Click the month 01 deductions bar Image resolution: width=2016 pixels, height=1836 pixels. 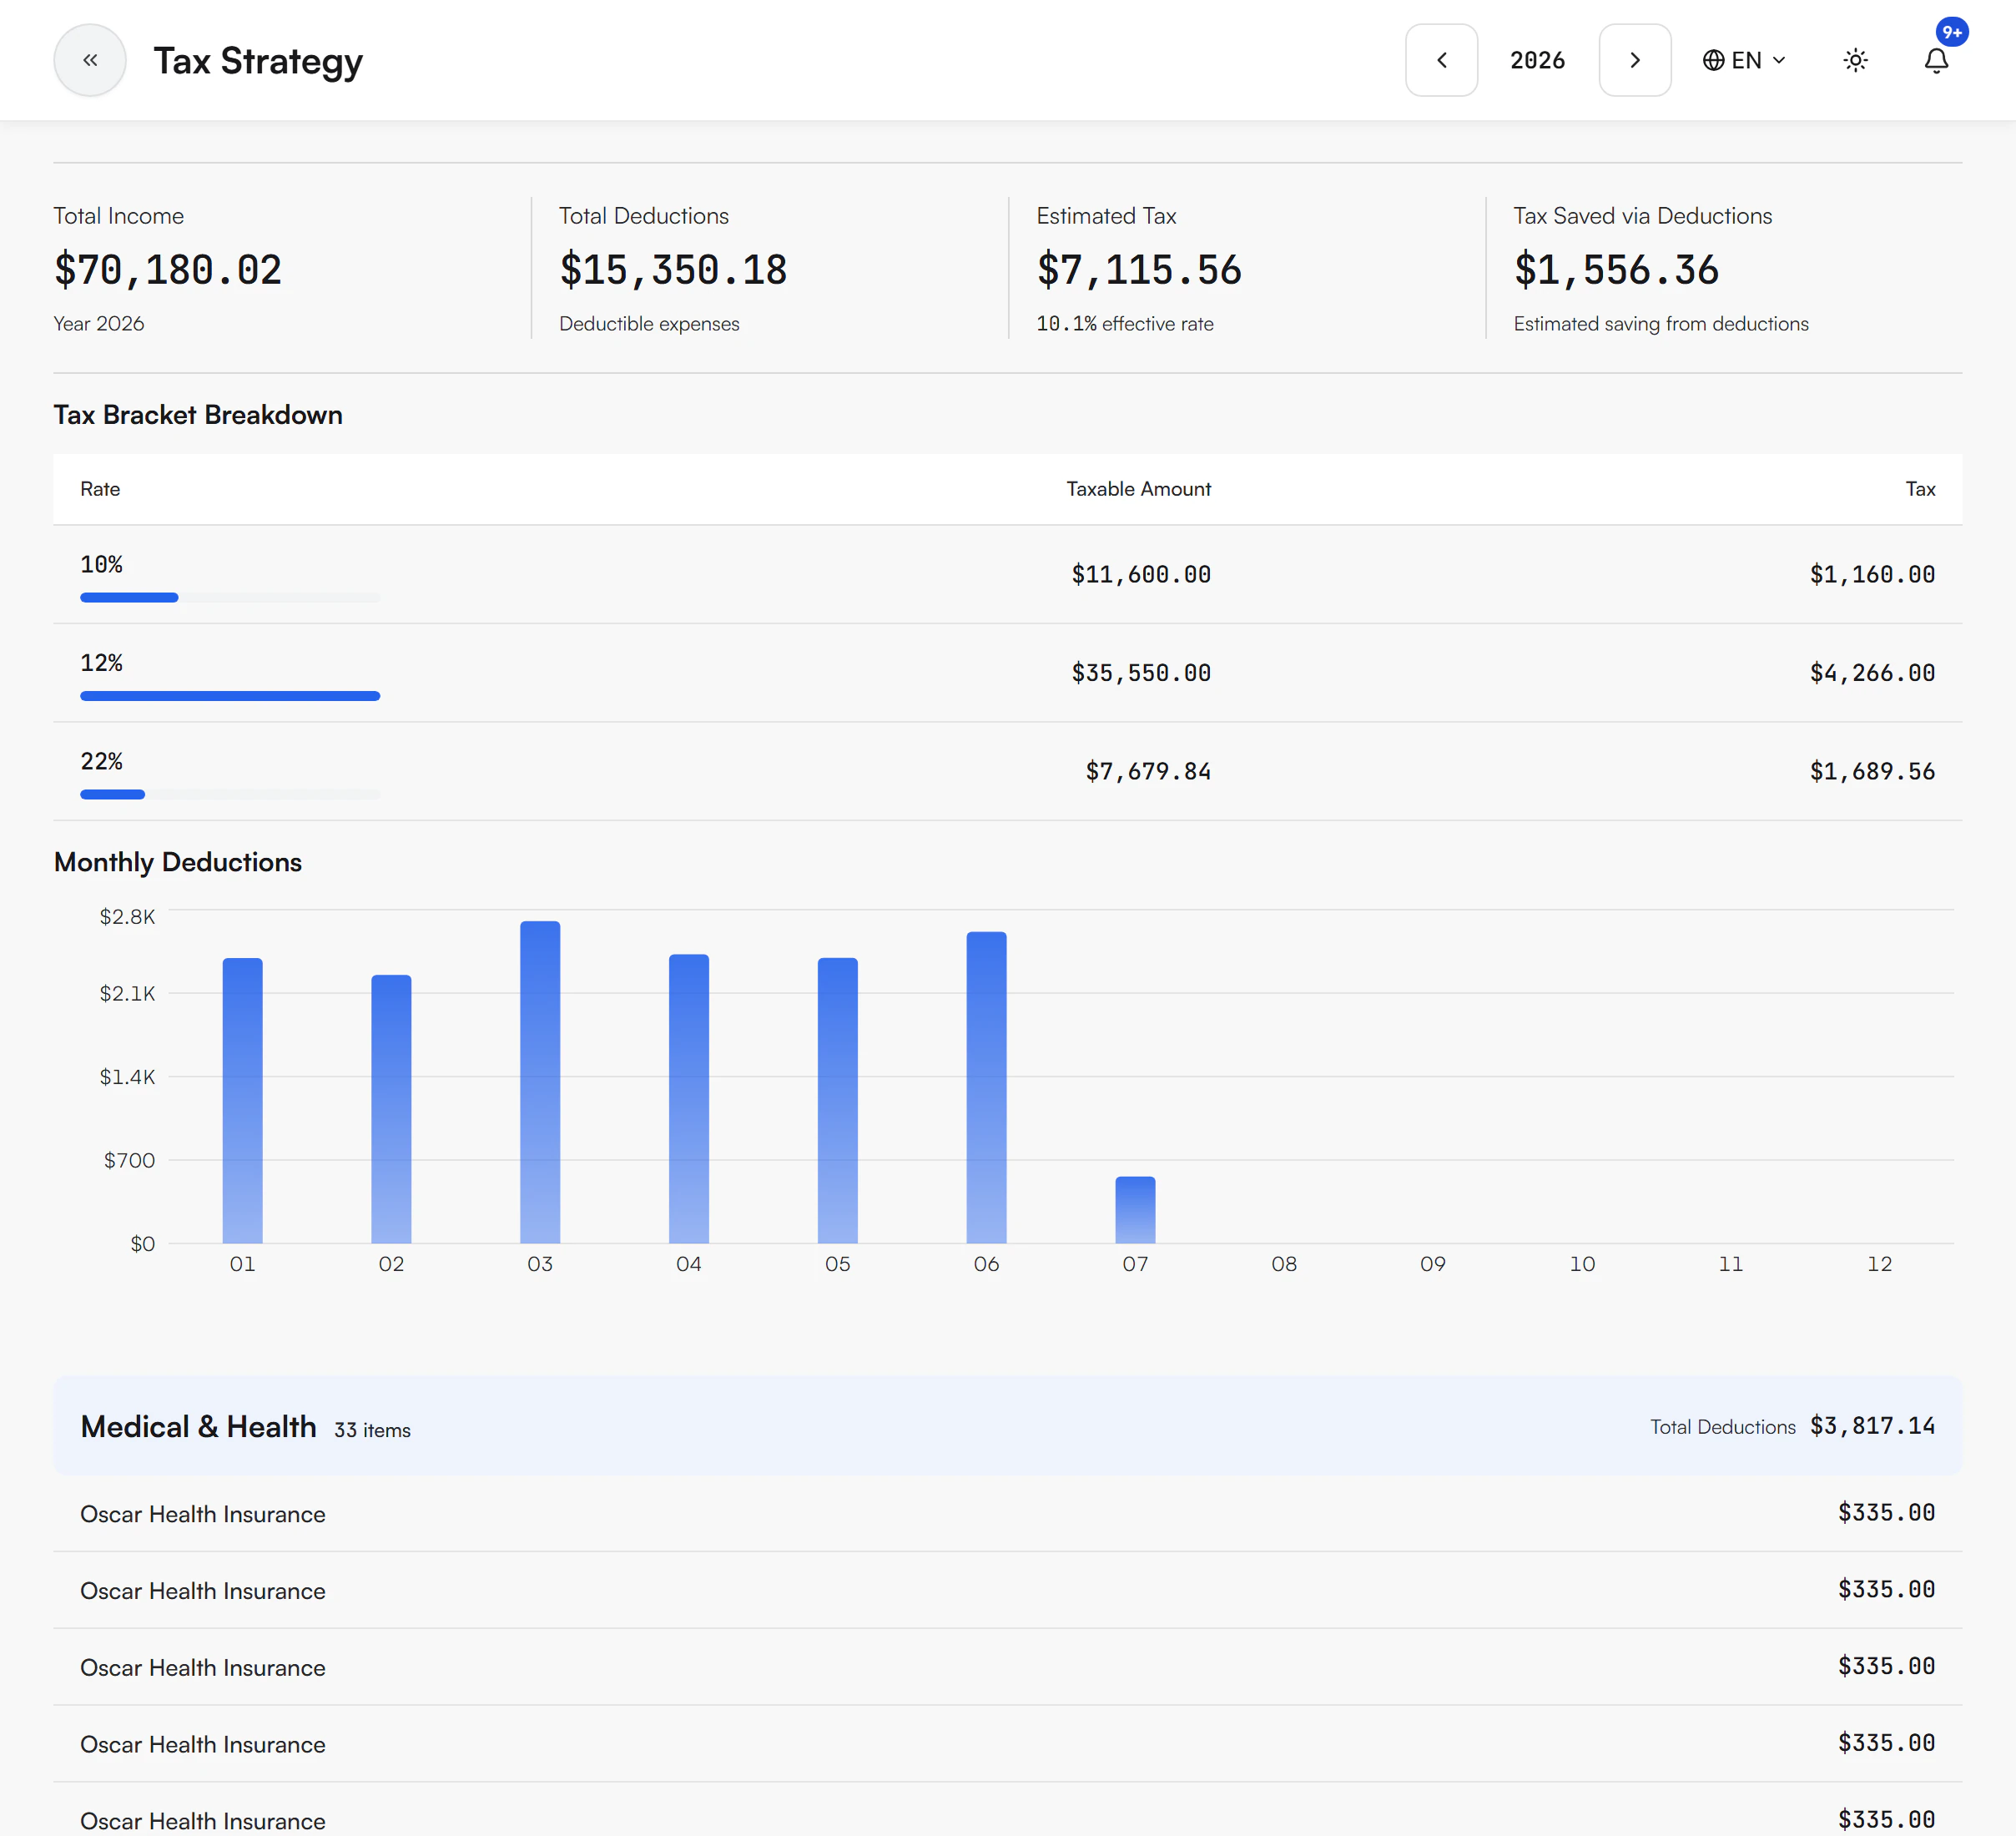[242, 1100]
